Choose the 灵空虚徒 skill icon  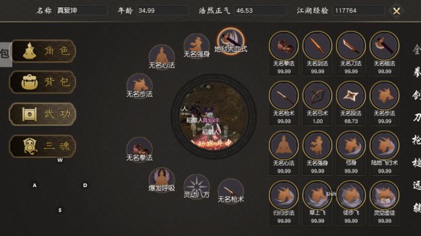(x=385, y=195)
